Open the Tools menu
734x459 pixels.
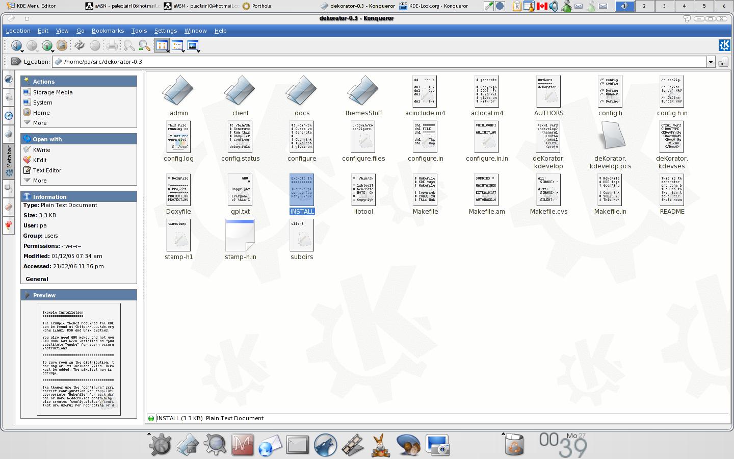(139, 31)
